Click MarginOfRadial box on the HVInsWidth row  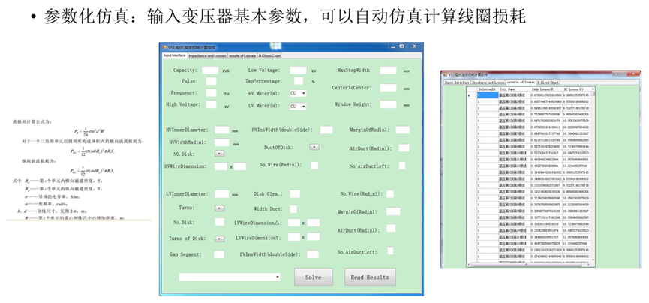click(402, 130)
